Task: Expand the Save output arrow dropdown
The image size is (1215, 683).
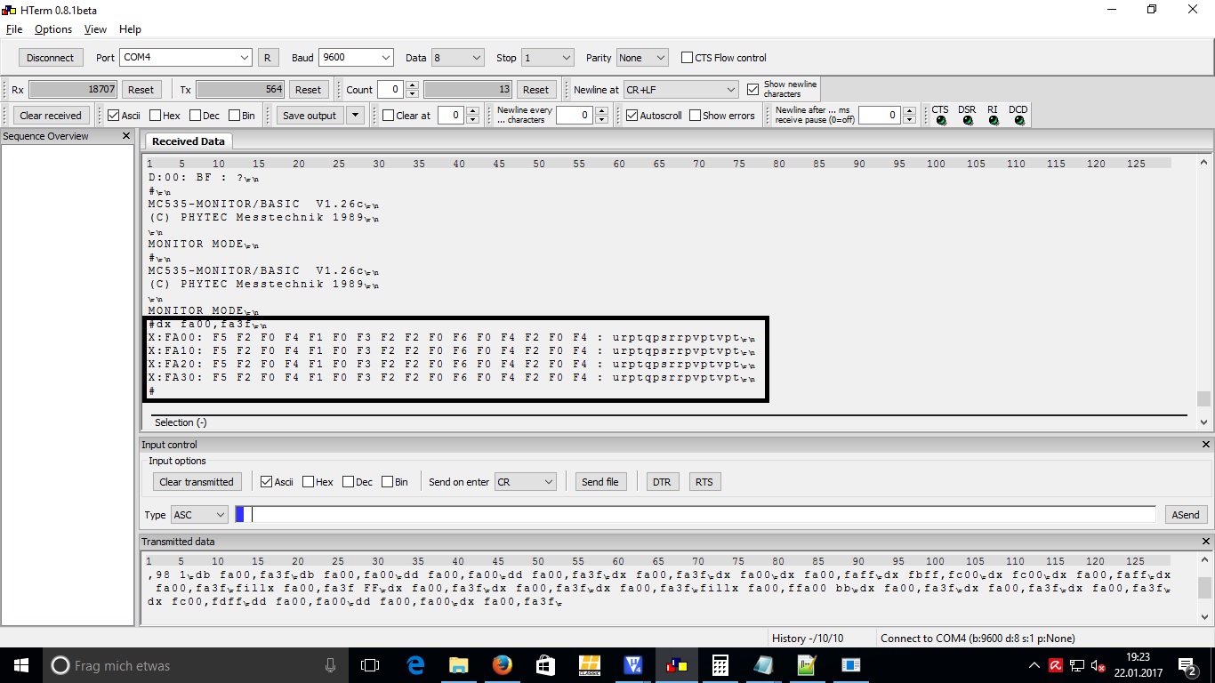Action: pos(355,116)
